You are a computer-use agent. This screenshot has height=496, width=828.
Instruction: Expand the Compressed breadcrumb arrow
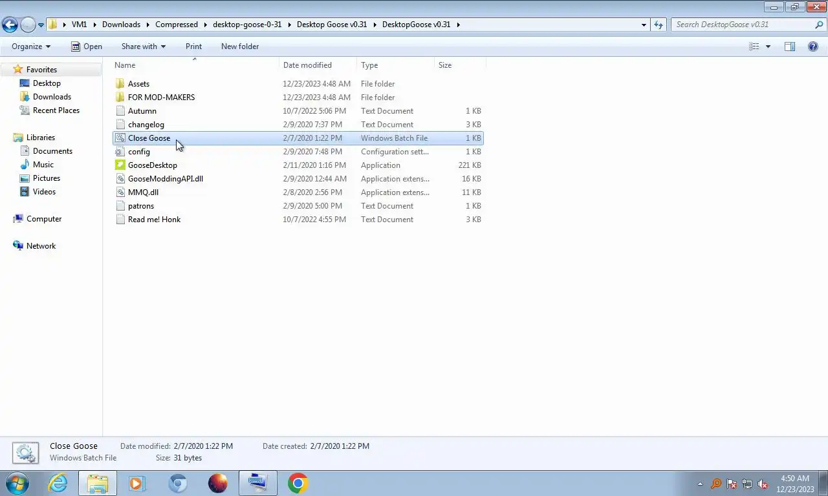(x=205, y=25)
